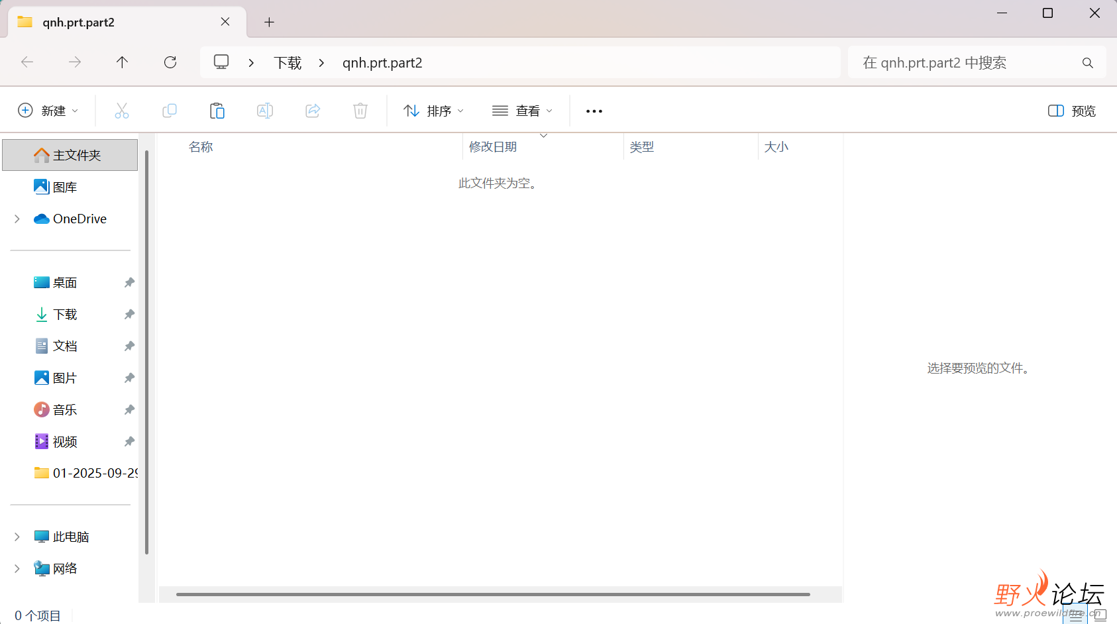
Task: Click the Paste icon
Action: [217, 111]
